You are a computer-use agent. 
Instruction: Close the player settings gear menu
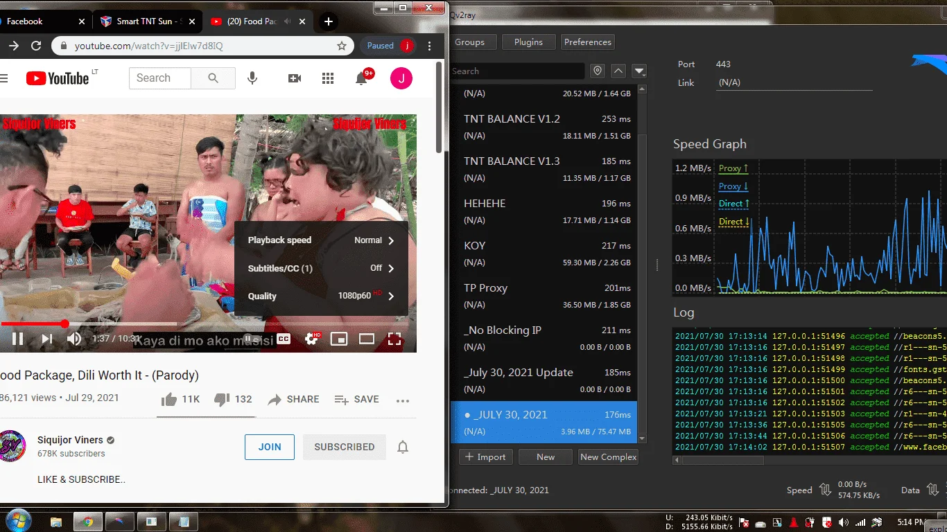312,339
